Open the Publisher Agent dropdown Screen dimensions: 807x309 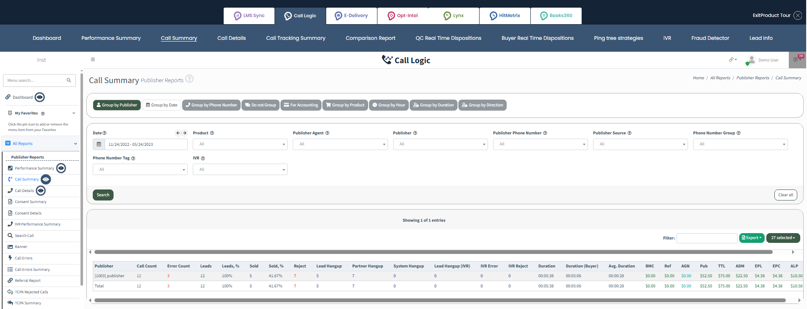click(340, 144)
